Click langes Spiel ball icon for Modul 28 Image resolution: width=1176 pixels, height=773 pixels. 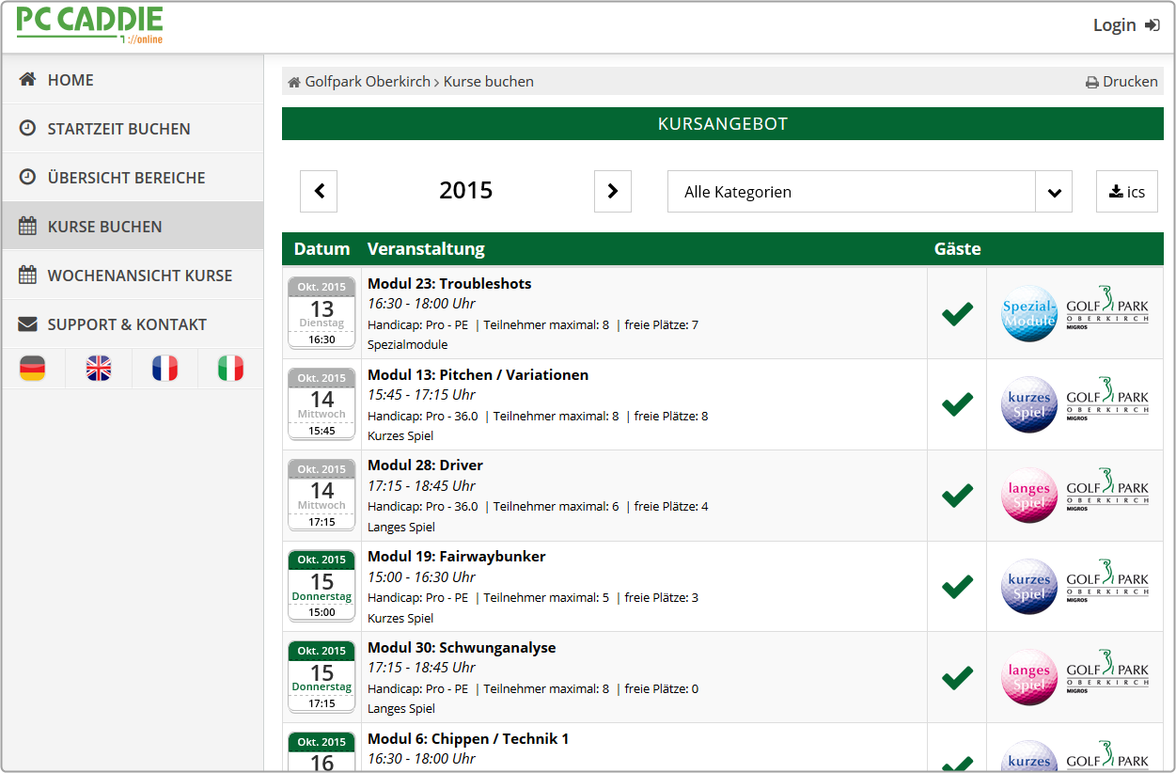(x=1029, y=496)
